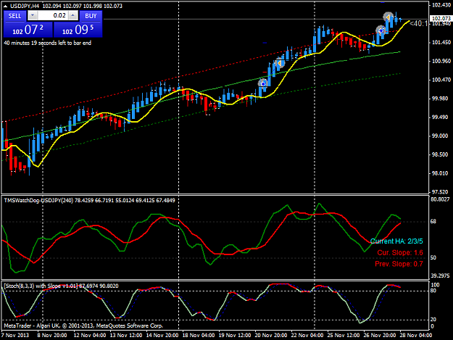This screenshot has height=340, width=453.
Task: Click the Stoch(8,3,3) with Slope label
Action: coord(61,286)
